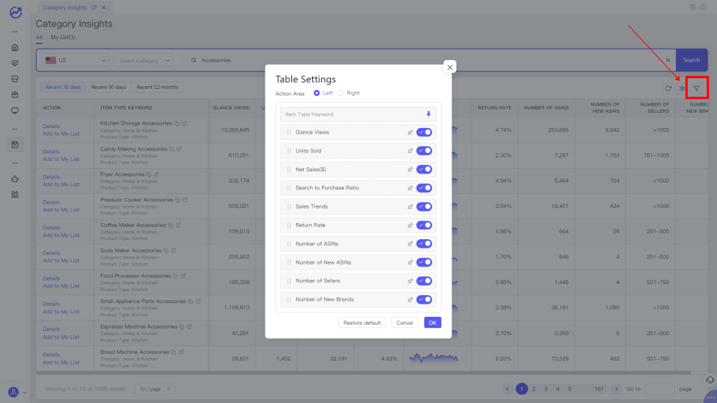Pin the Number of ASINs column

pyautogui.click(x=410, y=243)
